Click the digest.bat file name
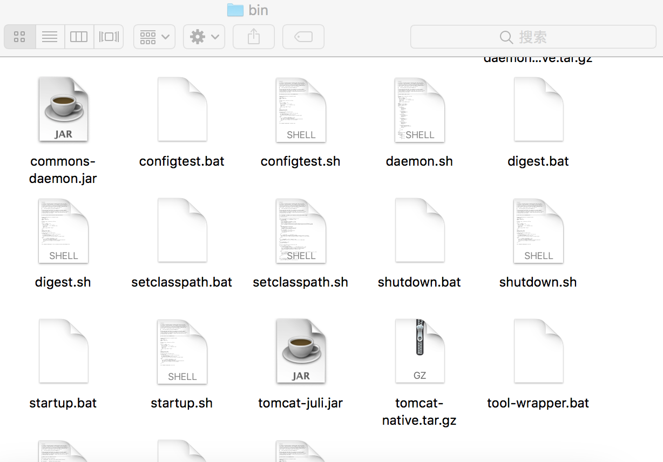Viewport: 663px width, 462px height. [x=538, y=161]
